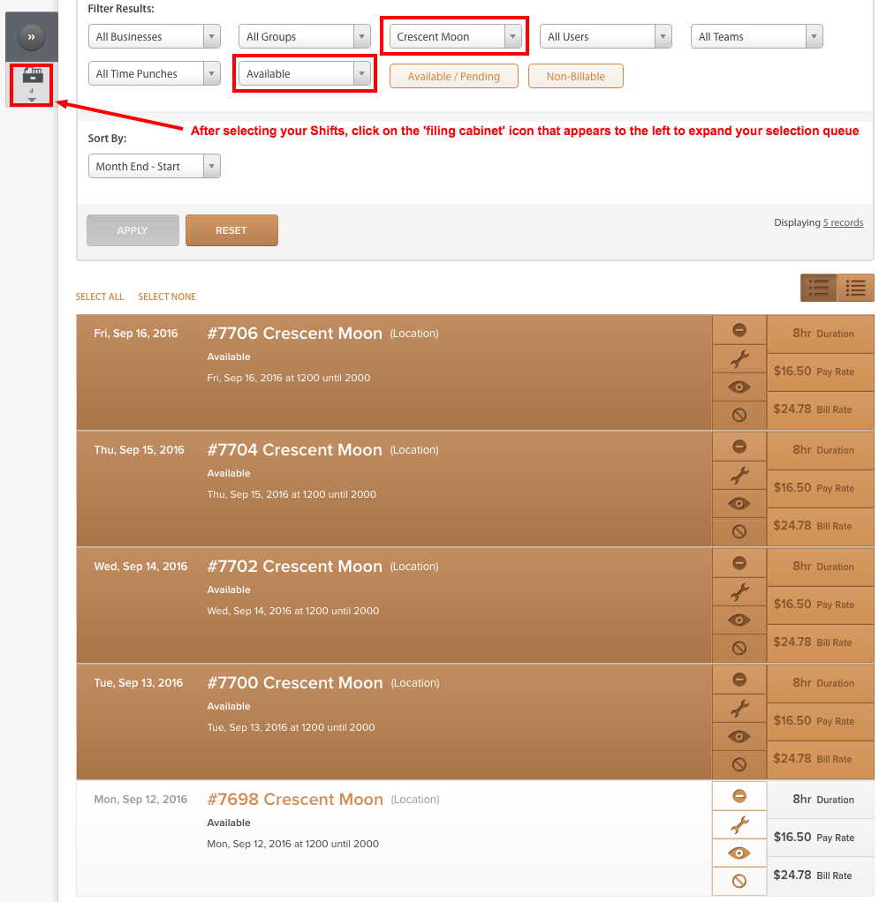This screenshot has height=902, width=879.
Task: Click cancel circle icon on shift #7702
Action: [739, 649]
